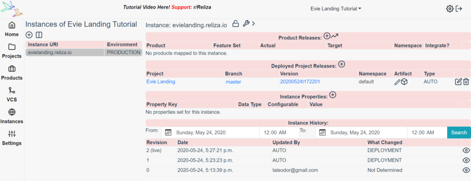The image size is (471, 181).
Task: Click Instance History section header
Action: coord(308,123)
